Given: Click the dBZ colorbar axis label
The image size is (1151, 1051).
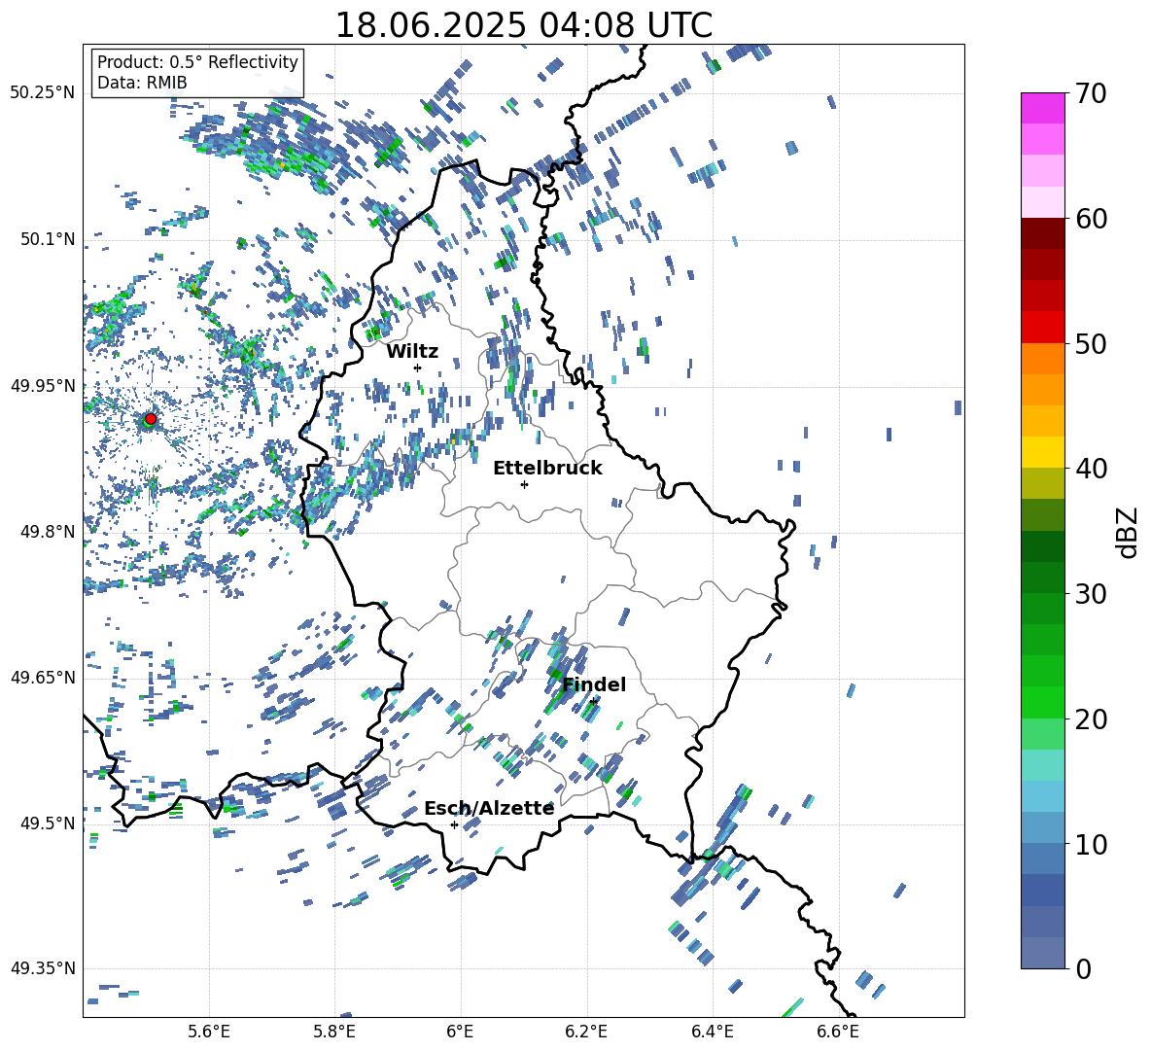Looking at the screenshot, I should [1129, 532].
